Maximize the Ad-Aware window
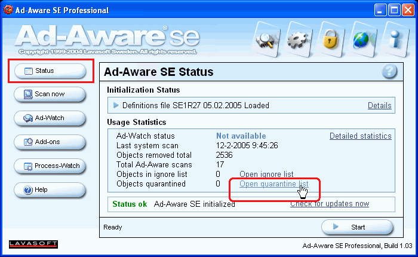This screenshot has height=257, width=418. point(394,10)
